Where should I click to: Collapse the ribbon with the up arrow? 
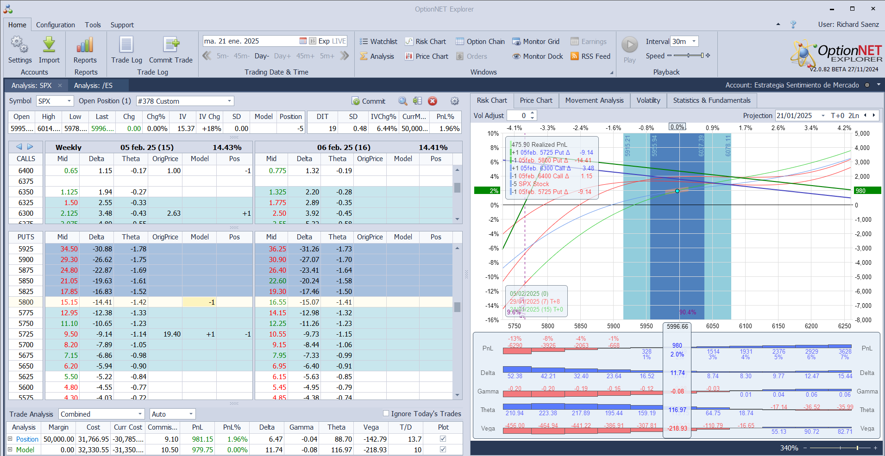coord(778,24)
